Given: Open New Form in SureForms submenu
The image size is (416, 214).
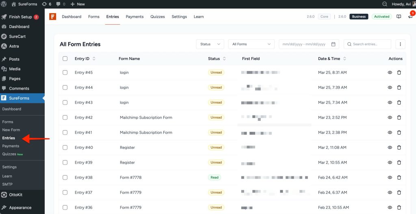Looking at the screenshot, I should point(11,130).
